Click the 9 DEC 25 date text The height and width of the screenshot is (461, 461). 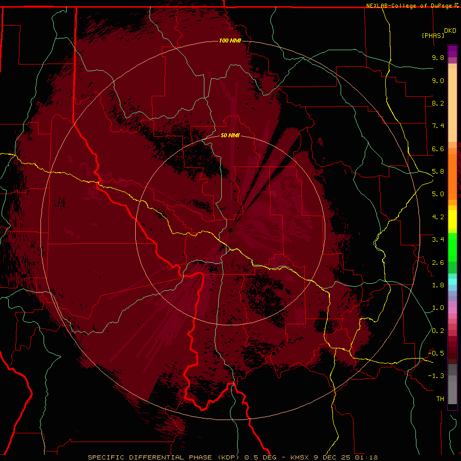(333, 457)
